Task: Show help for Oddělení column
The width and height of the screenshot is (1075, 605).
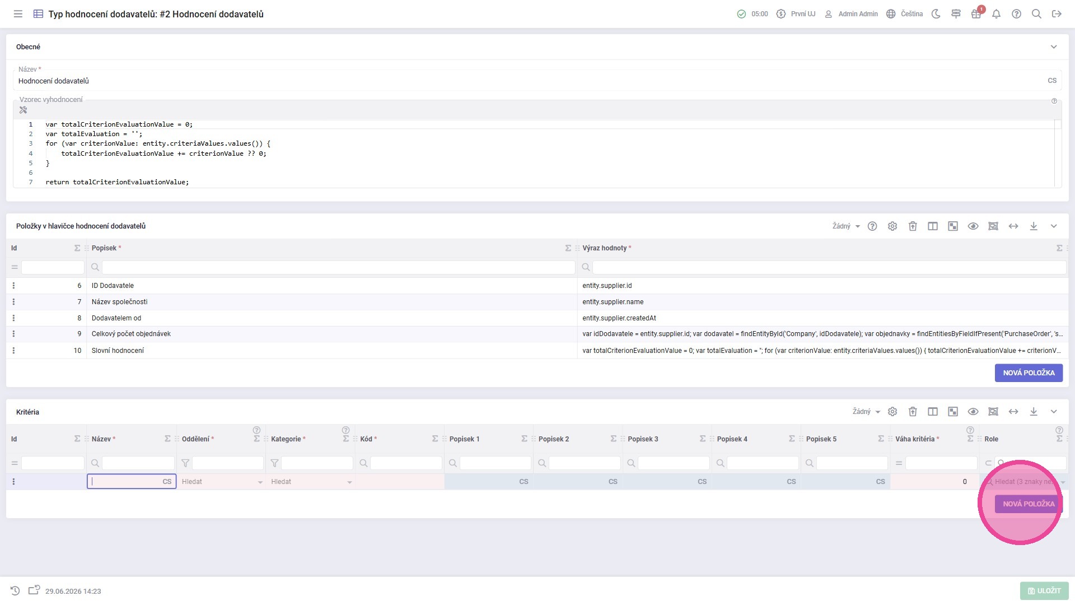Action: pyautogui.click(x=256, y=431)
